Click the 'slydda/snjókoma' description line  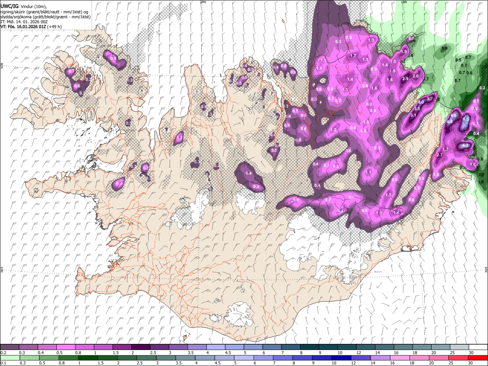[x=45, y=17]
